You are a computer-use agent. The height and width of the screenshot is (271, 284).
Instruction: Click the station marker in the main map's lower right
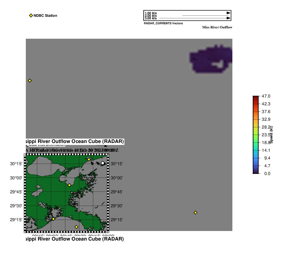click(195, 212)
